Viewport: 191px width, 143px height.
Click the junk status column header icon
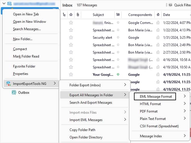click(158, 15)
